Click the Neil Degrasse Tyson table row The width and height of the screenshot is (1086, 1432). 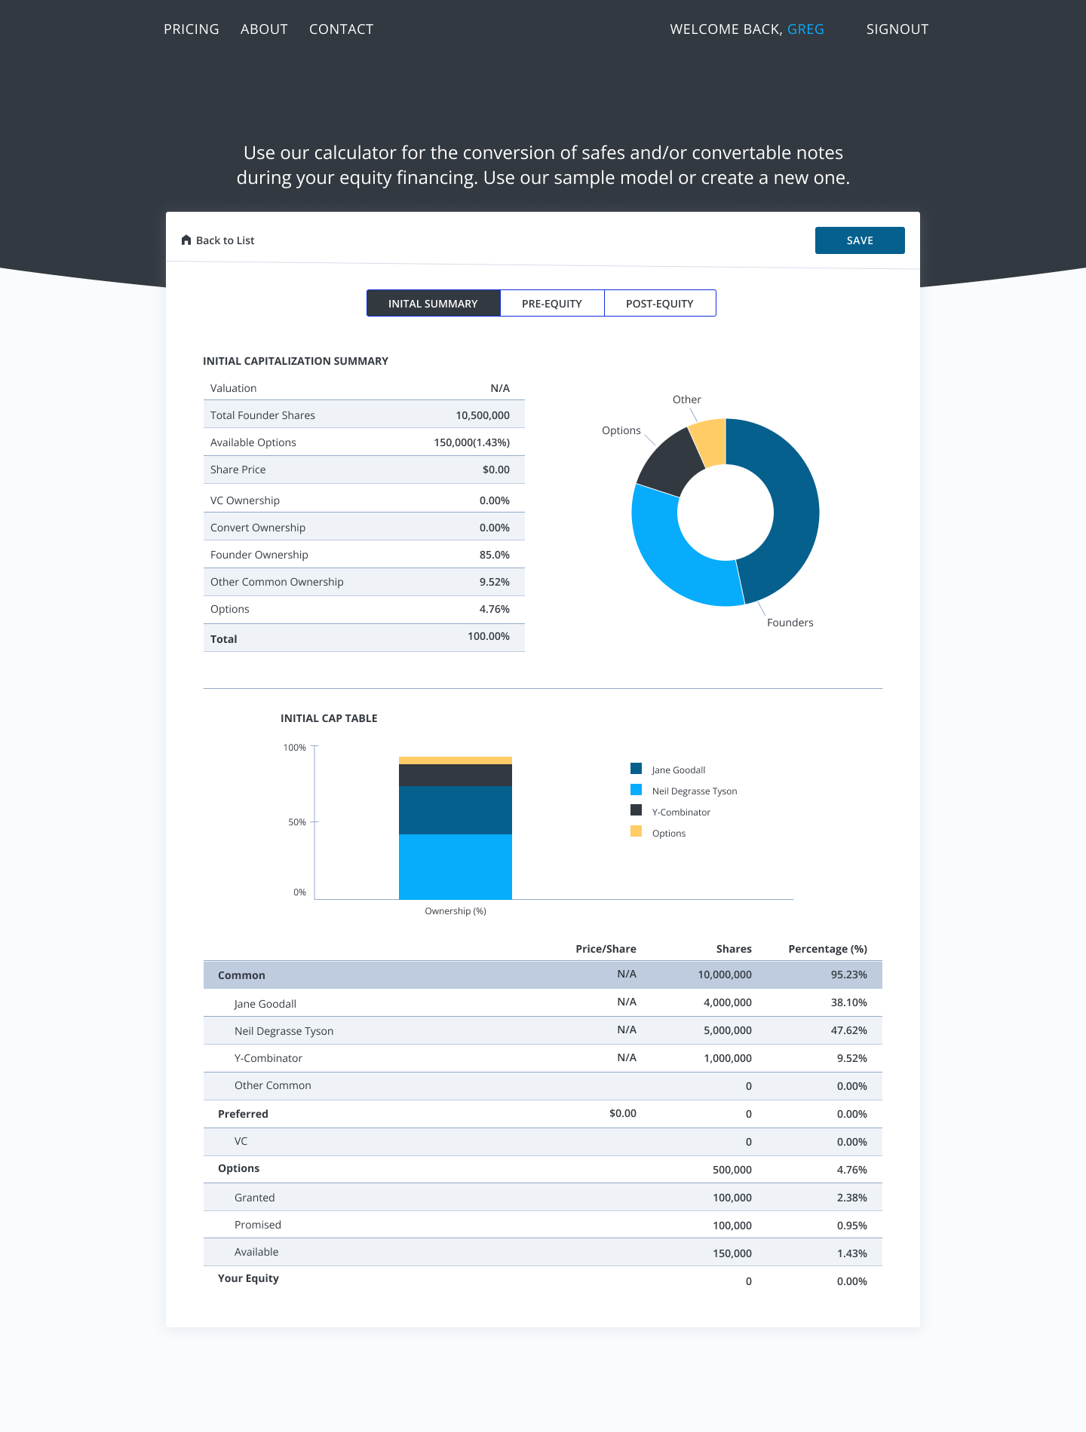tap(542, 1030)
